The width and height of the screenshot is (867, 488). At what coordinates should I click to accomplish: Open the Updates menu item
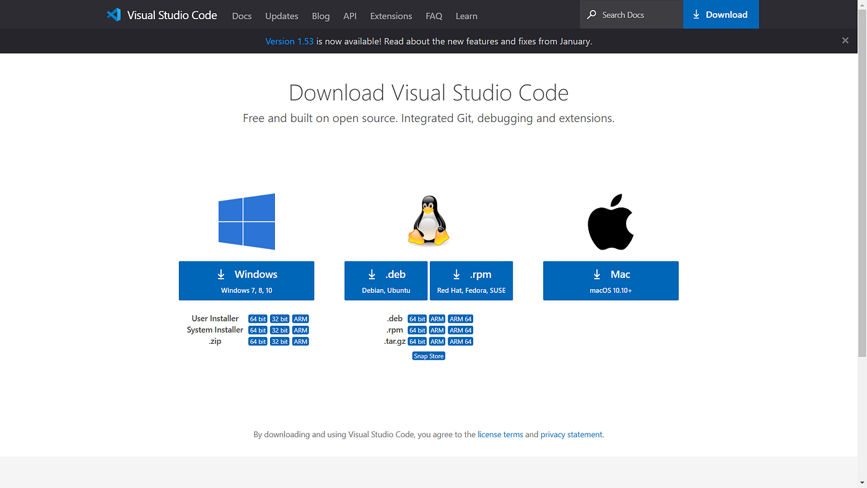[282, 16]
